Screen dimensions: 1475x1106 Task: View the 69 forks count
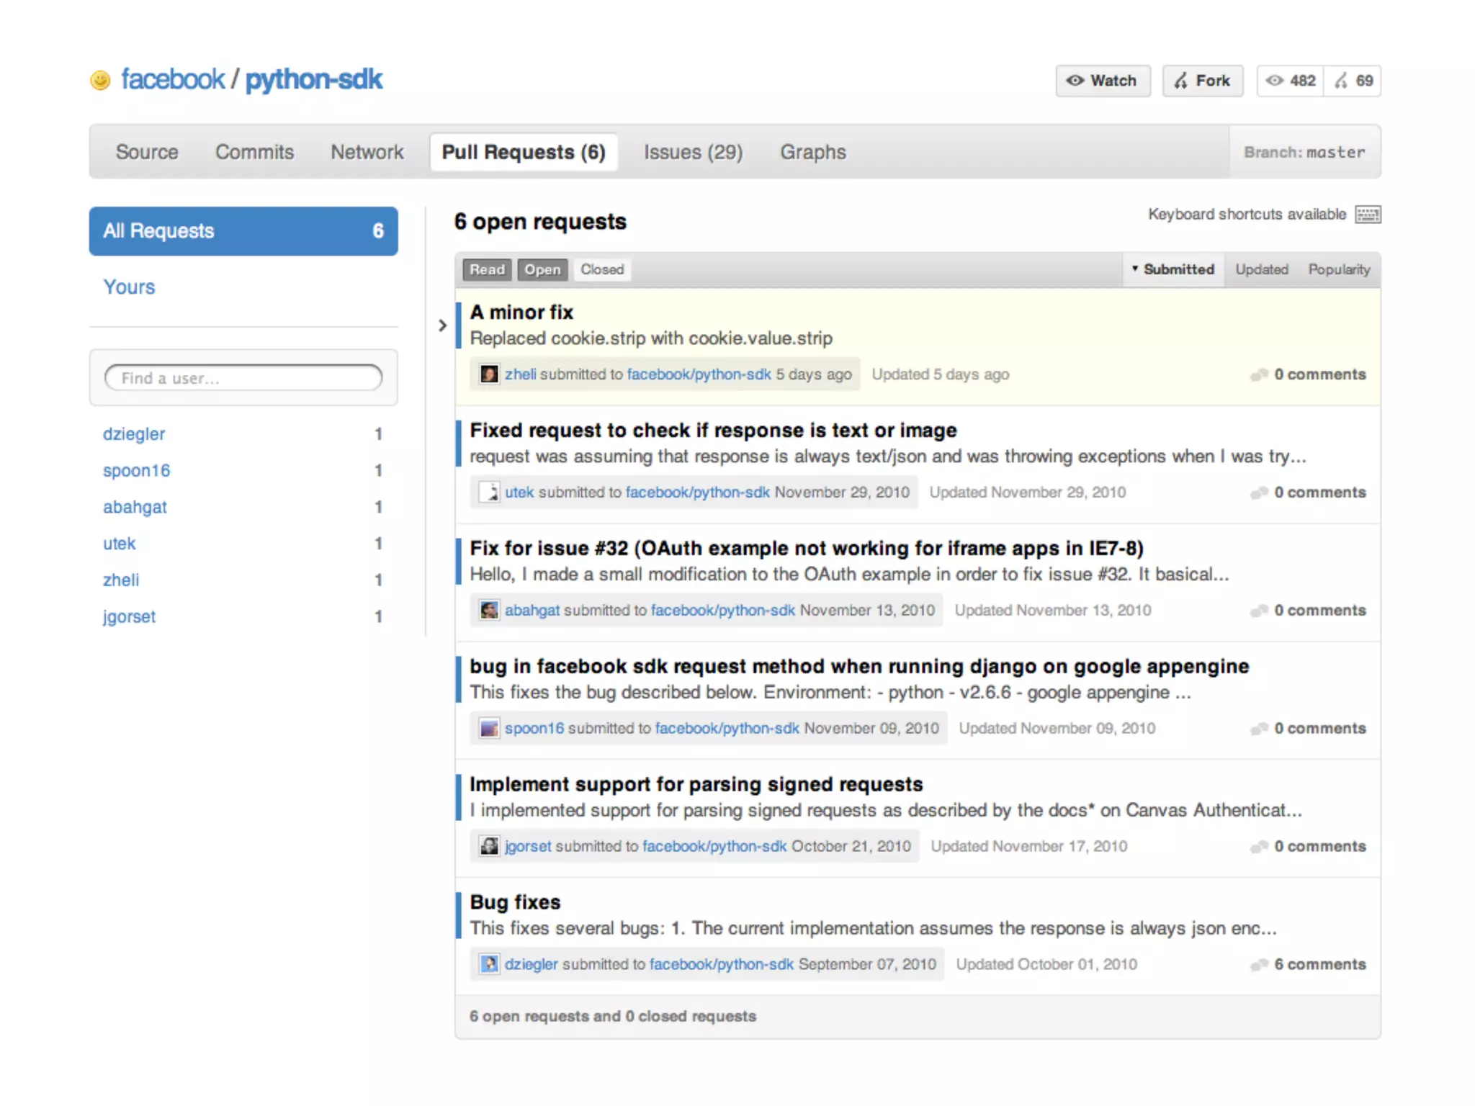pos(1354,81)
